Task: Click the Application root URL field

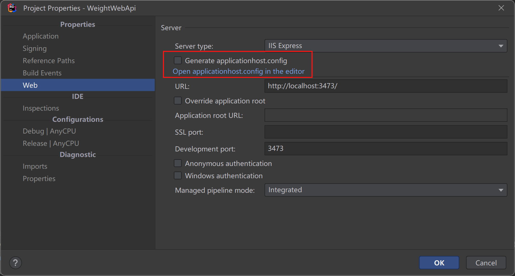Action: click(386, 115)
